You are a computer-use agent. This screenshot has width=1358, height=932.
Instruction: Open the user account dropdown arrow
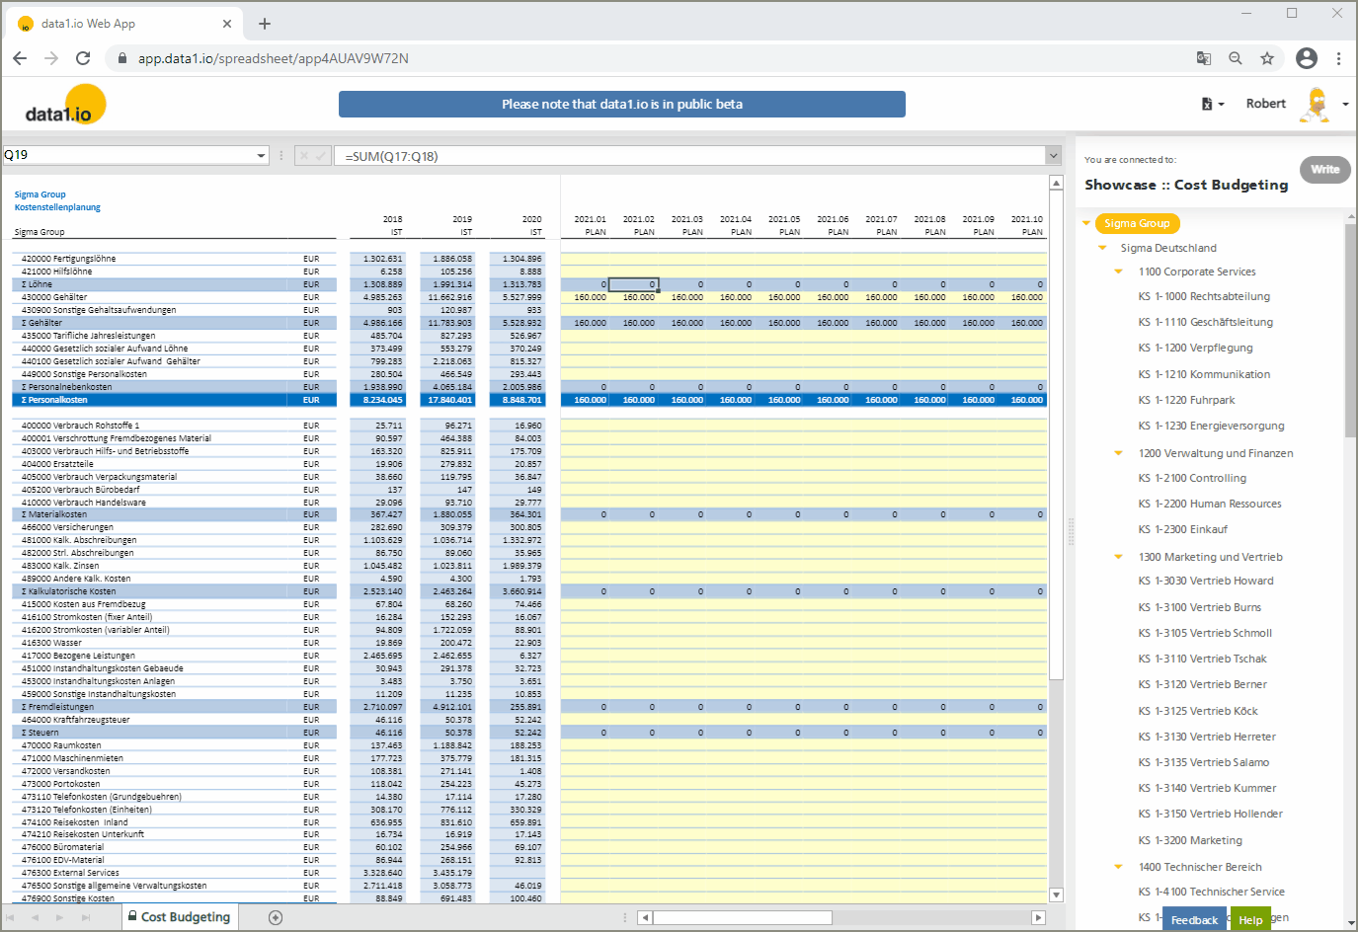click(x=1345, y=104)
